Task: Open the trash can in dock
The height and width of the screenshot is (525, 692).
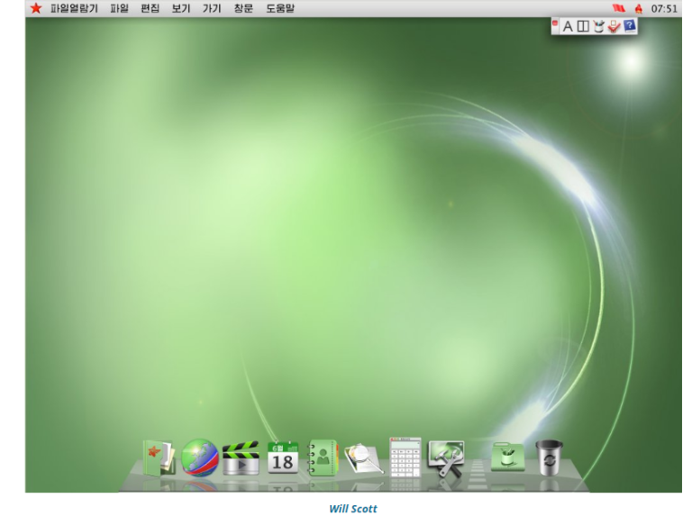Action: point(548,457)
